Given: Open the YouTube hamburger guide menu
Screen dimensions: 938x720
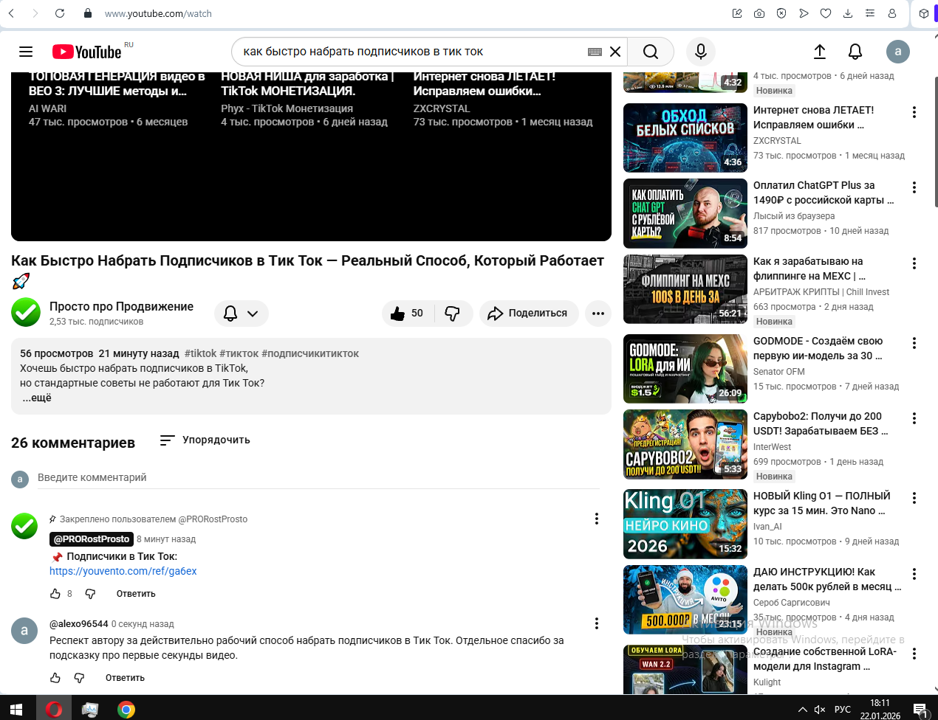Looking at the screenshot, I should pyautogui.click(x=26, y=52).
